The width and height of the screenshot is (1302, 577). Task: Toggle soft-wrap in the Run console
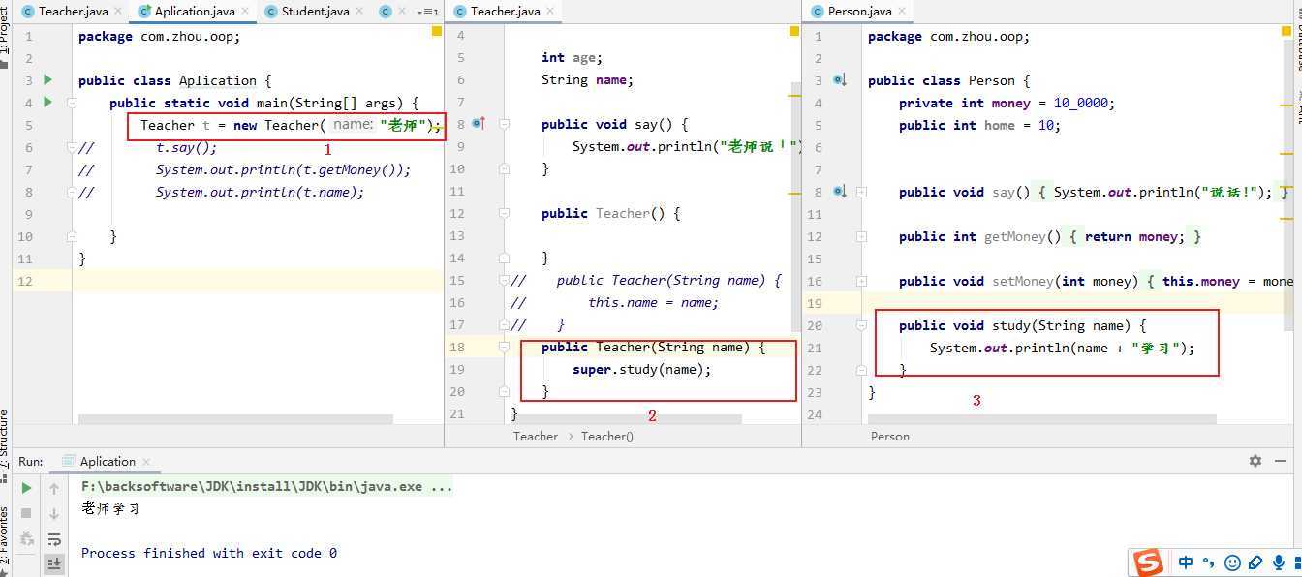(54, 539)
